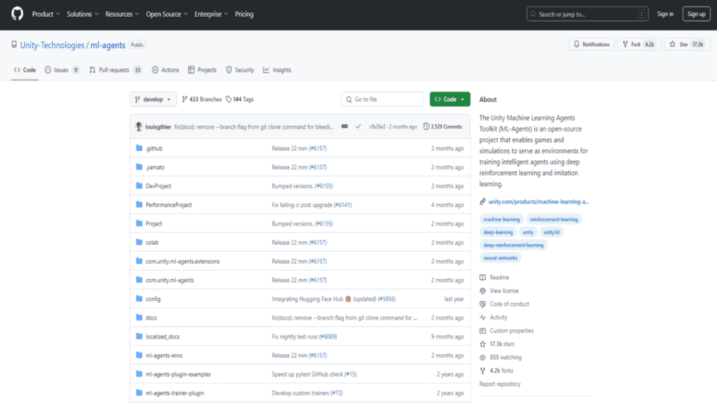Click the 17.3k stars star icon
This screenshot has width=717, height=403.
482,344
